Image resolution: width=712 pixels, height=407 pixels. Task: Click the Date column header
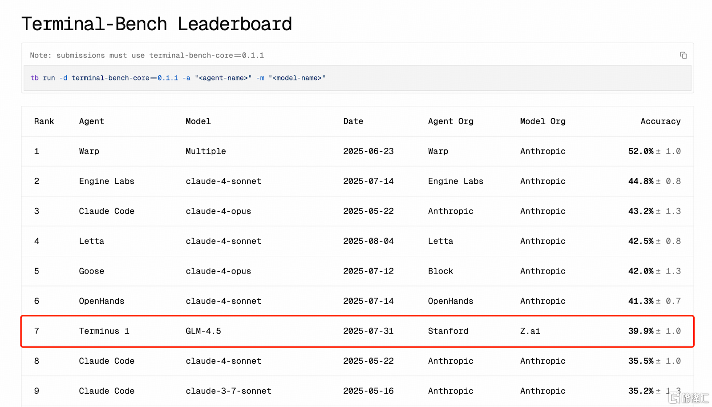353,121
